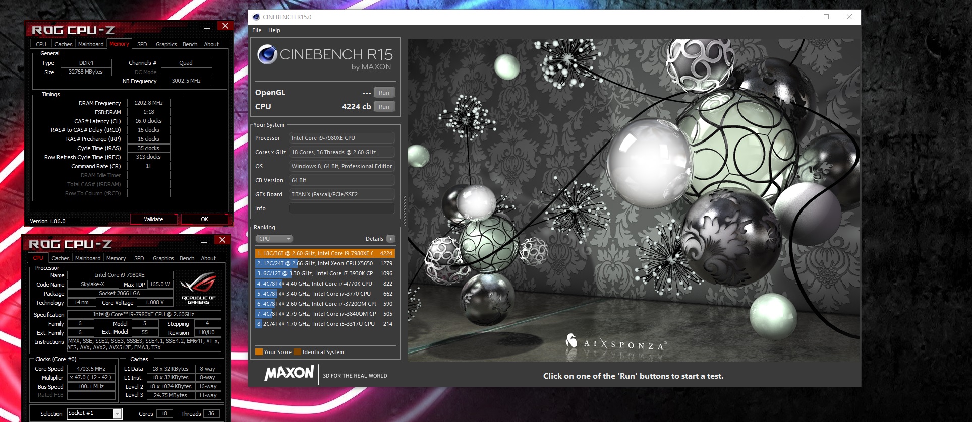972x422 pixels.
Task: Open Memory tab in lower CPU-Z window
Action: (x=116, y=258)
